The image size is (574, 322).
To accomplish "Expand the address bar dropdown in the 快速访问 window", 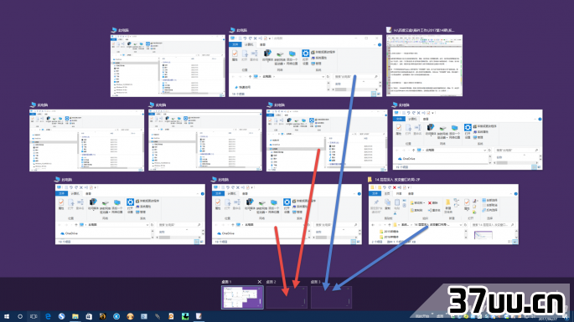I will [323, 77].
